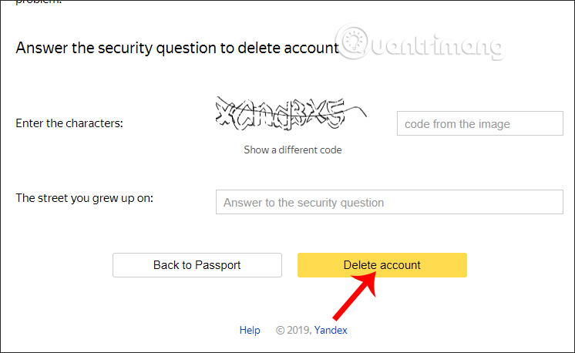Click the copyright symbol in the footer
The width and height of the screenshot is (575, 353).
coord(280,330)
